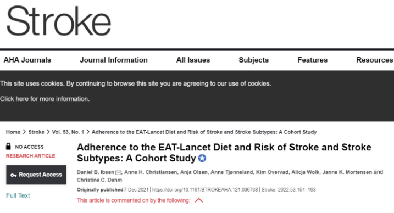Open the Vol. 53, No. 1 breadcrumb
This screenshot has height=213, width=394.
tap(68, 132)
